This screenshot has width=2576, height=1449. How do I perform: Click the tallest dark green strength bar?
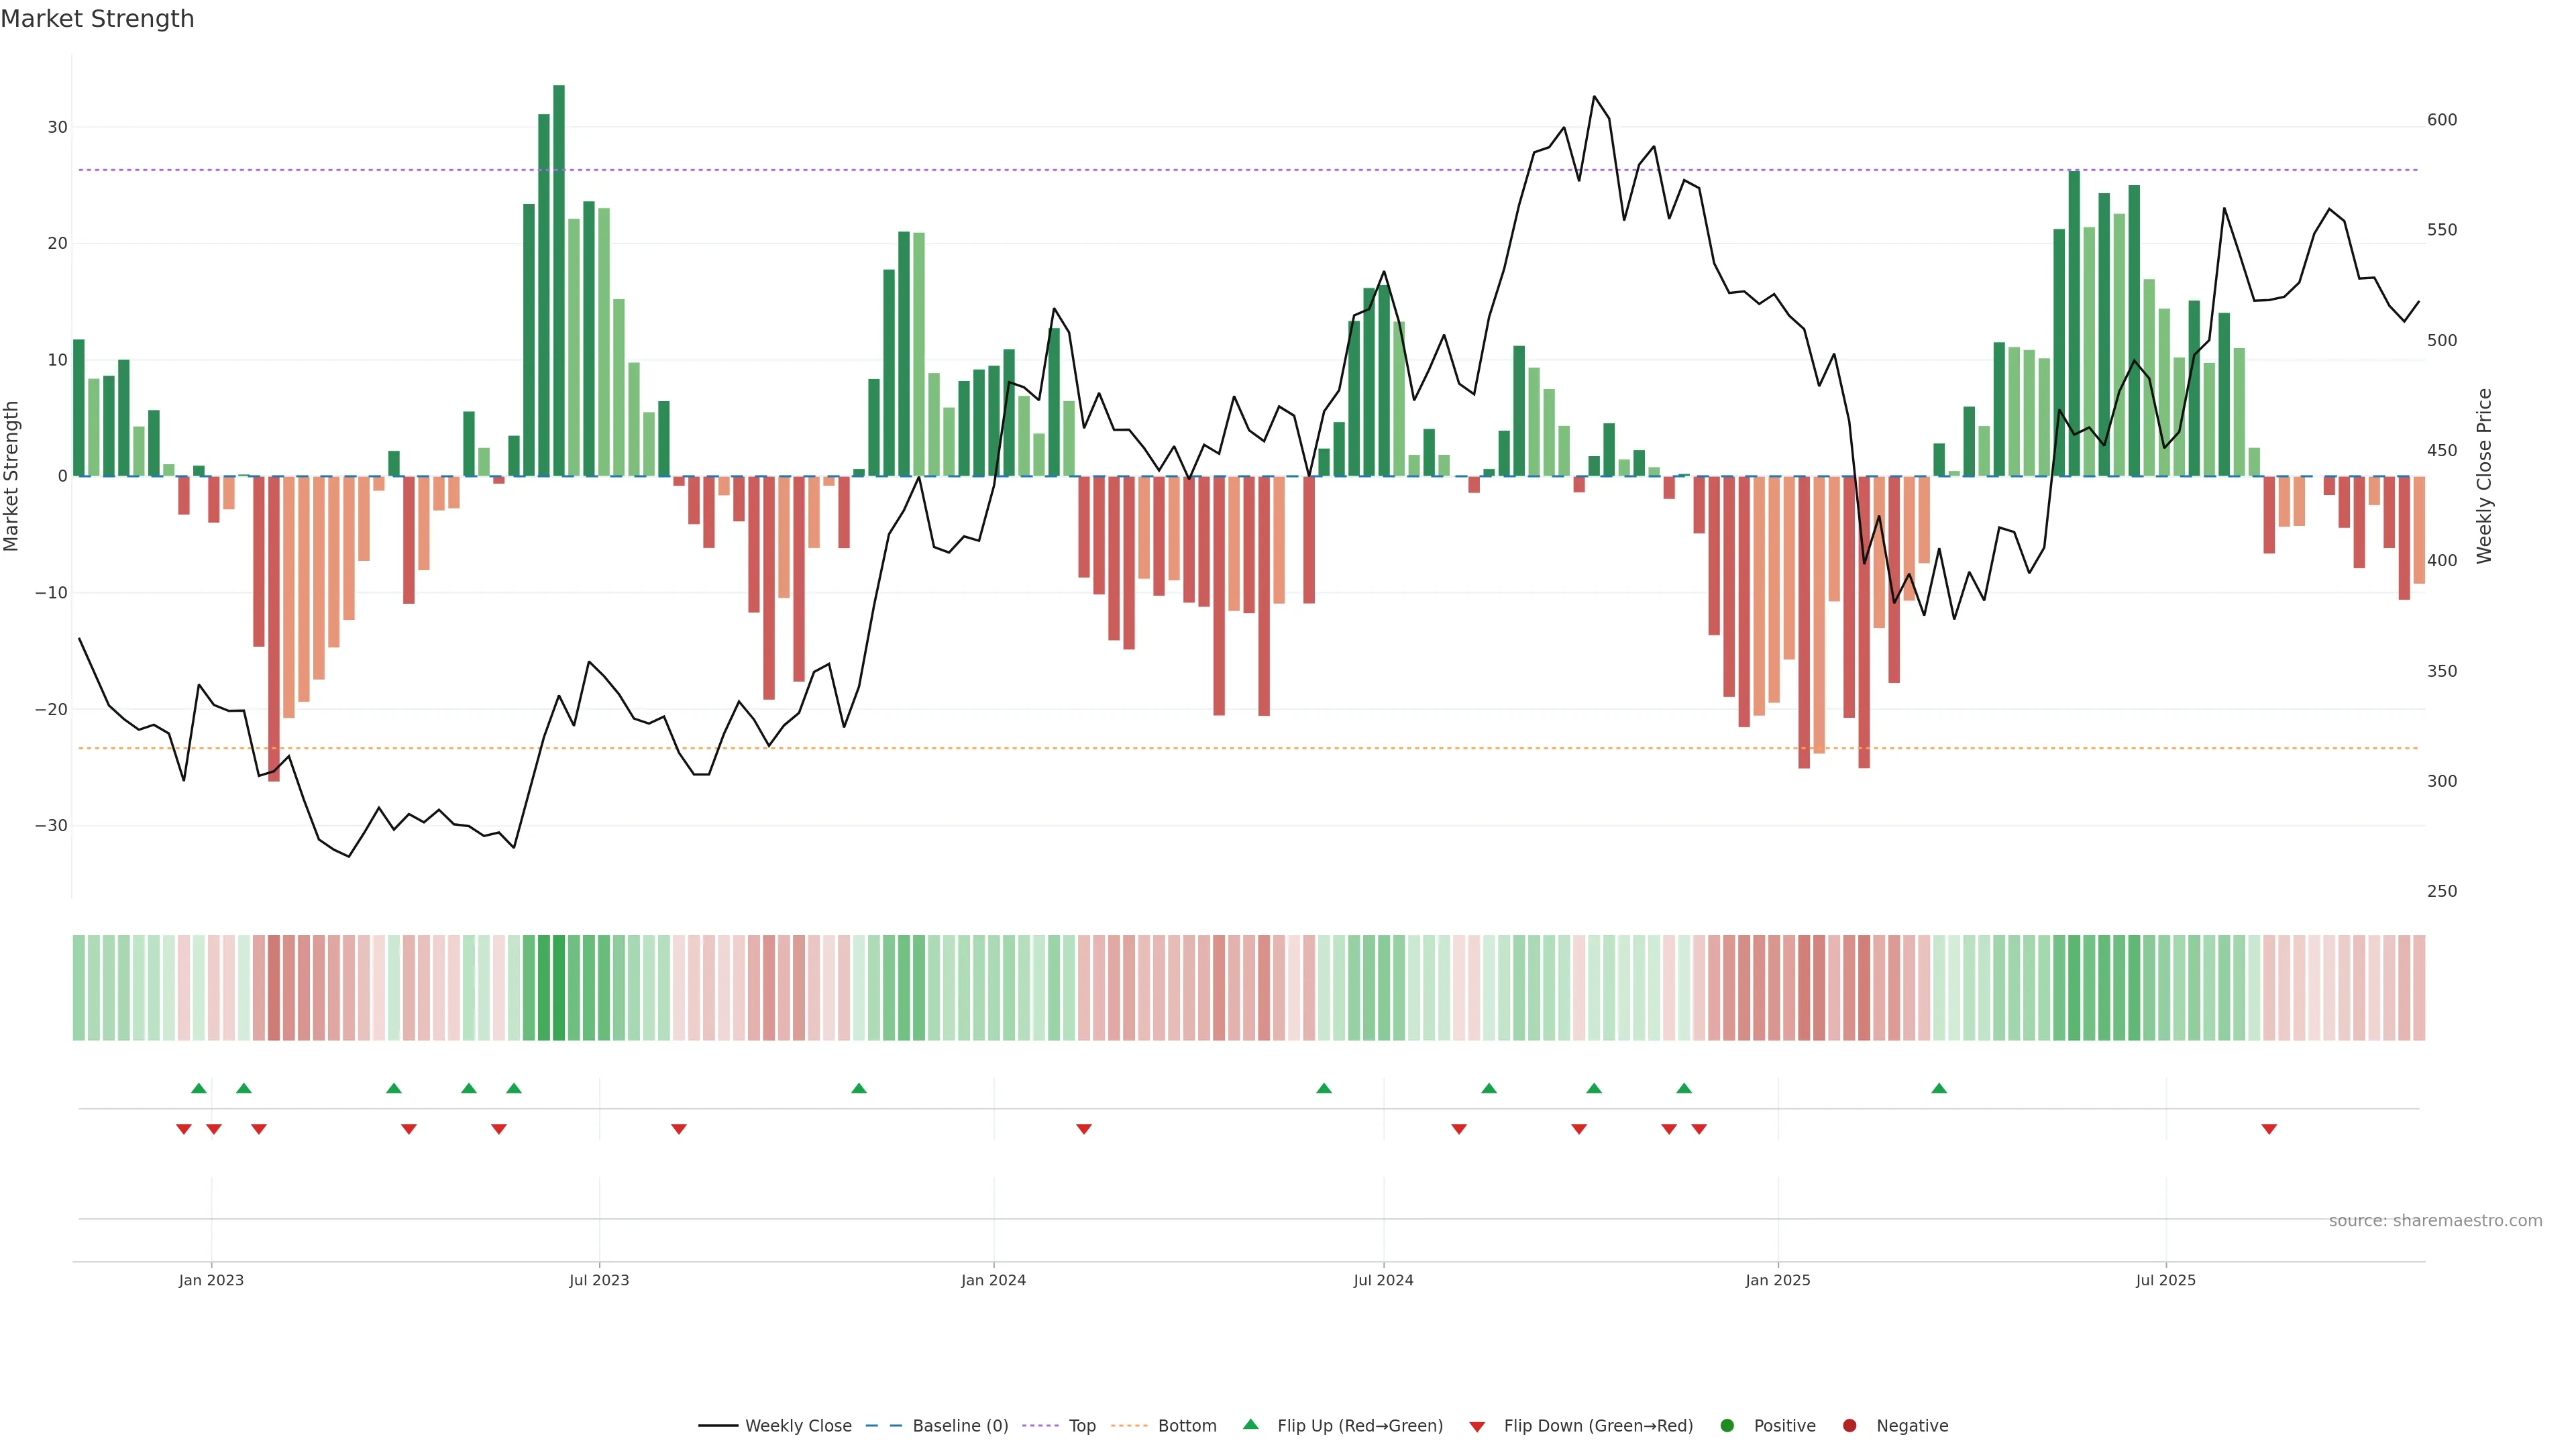(x=559, y=280)
